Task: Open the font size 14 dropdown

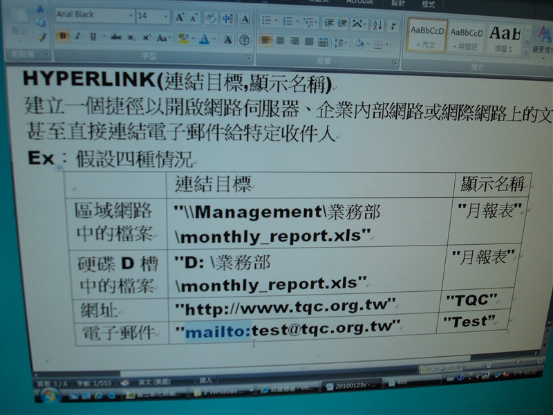Action: tap(165, 16)
